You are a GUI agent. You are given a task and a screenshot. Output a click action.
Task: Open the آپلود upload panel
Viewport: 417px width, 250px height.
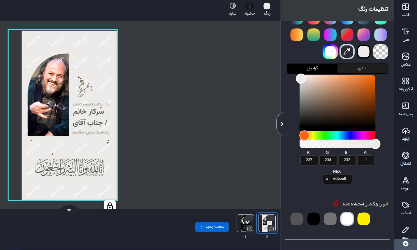tap(406, 134)
